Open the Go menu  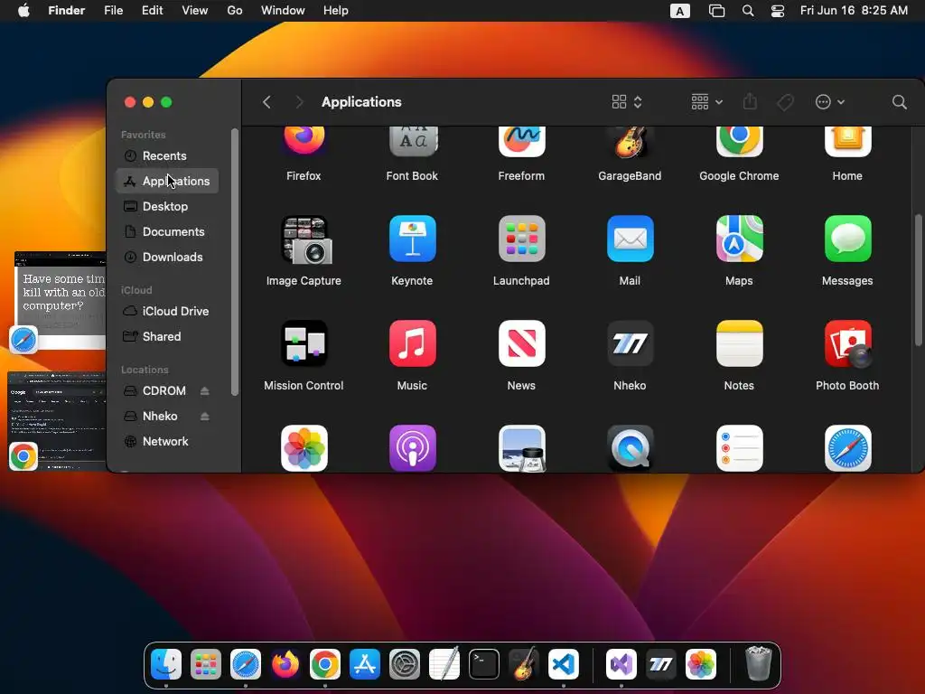click(235, 11)
